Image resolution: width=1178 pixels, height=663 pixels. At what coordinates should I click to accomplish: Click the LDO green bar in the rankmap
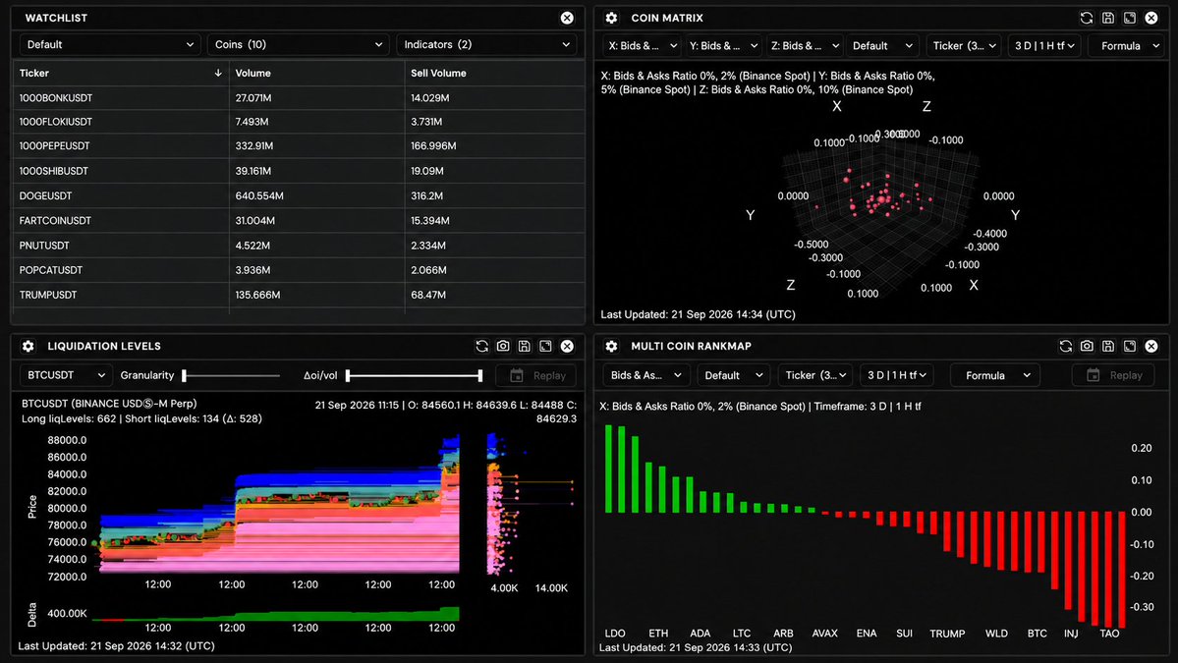click(608, 470)
